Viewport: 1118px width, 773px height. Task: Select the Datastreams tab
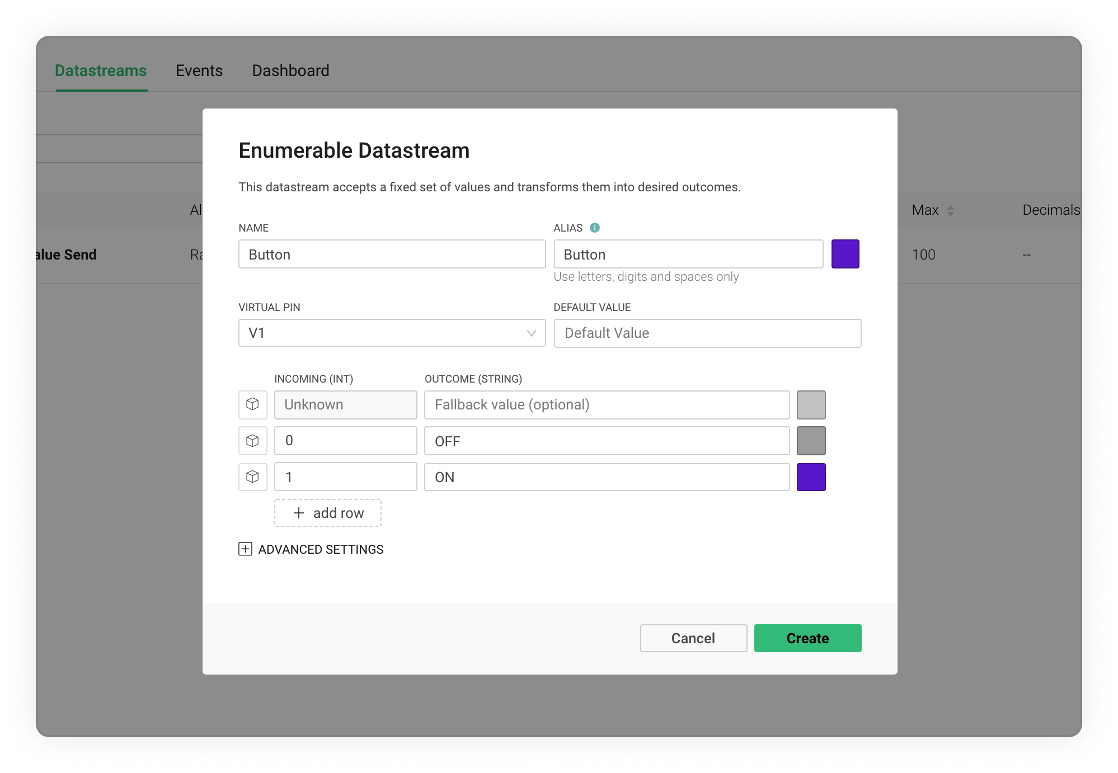101,70
